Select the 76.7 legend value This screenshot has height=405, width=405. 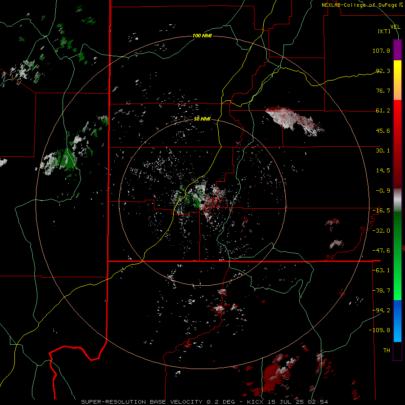click(x=383, y=90)
